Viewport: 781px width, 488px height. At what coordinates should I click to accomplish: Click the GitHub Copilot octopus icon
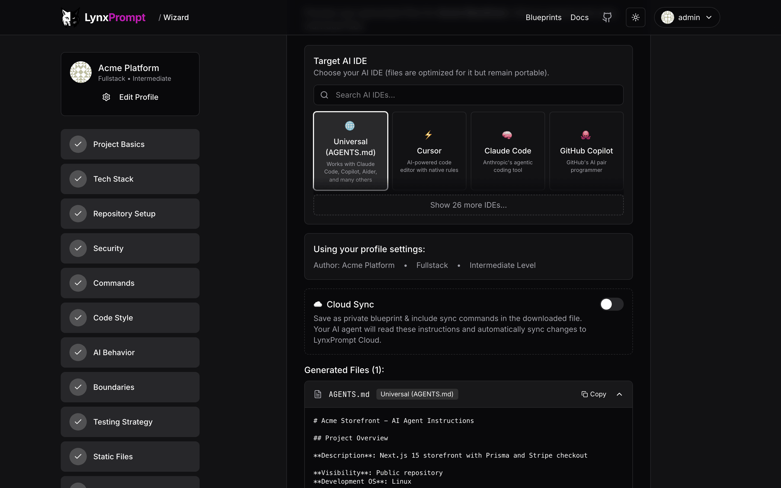586,134
